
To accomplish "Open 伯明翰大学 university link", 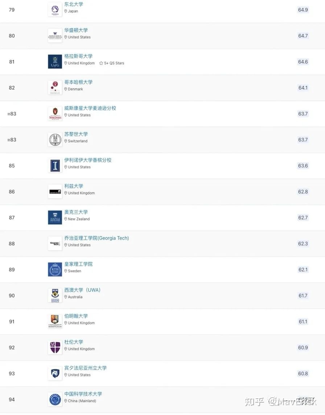I will coord(76,316).
